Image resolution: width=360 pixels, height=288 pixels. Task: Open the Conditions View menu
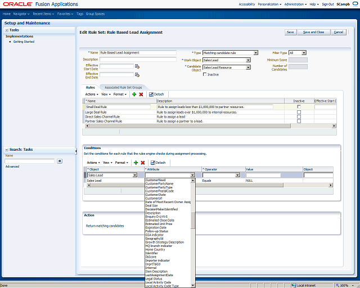[x=107, y=163]
